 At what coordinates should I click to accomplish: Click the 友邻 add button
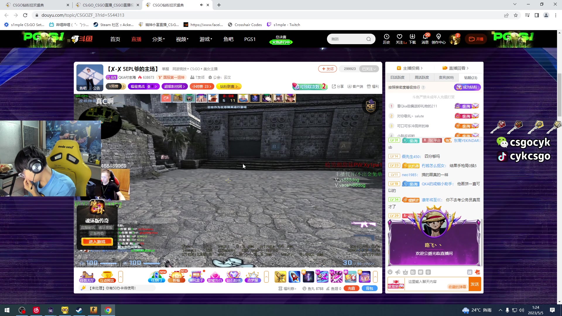pos(328,69)
